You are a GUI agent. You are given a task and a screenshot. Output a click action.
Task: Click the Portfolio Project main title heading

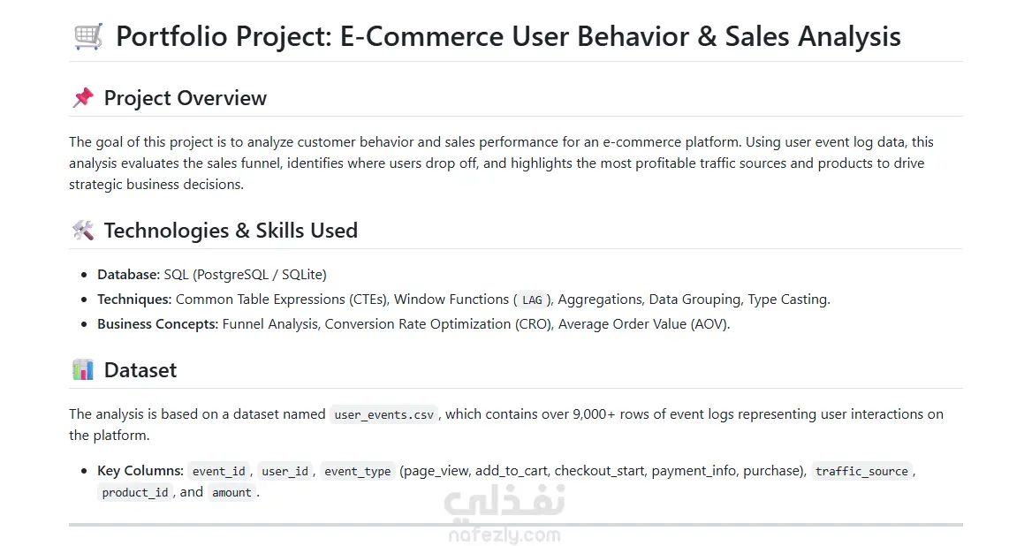pos(508,36)
